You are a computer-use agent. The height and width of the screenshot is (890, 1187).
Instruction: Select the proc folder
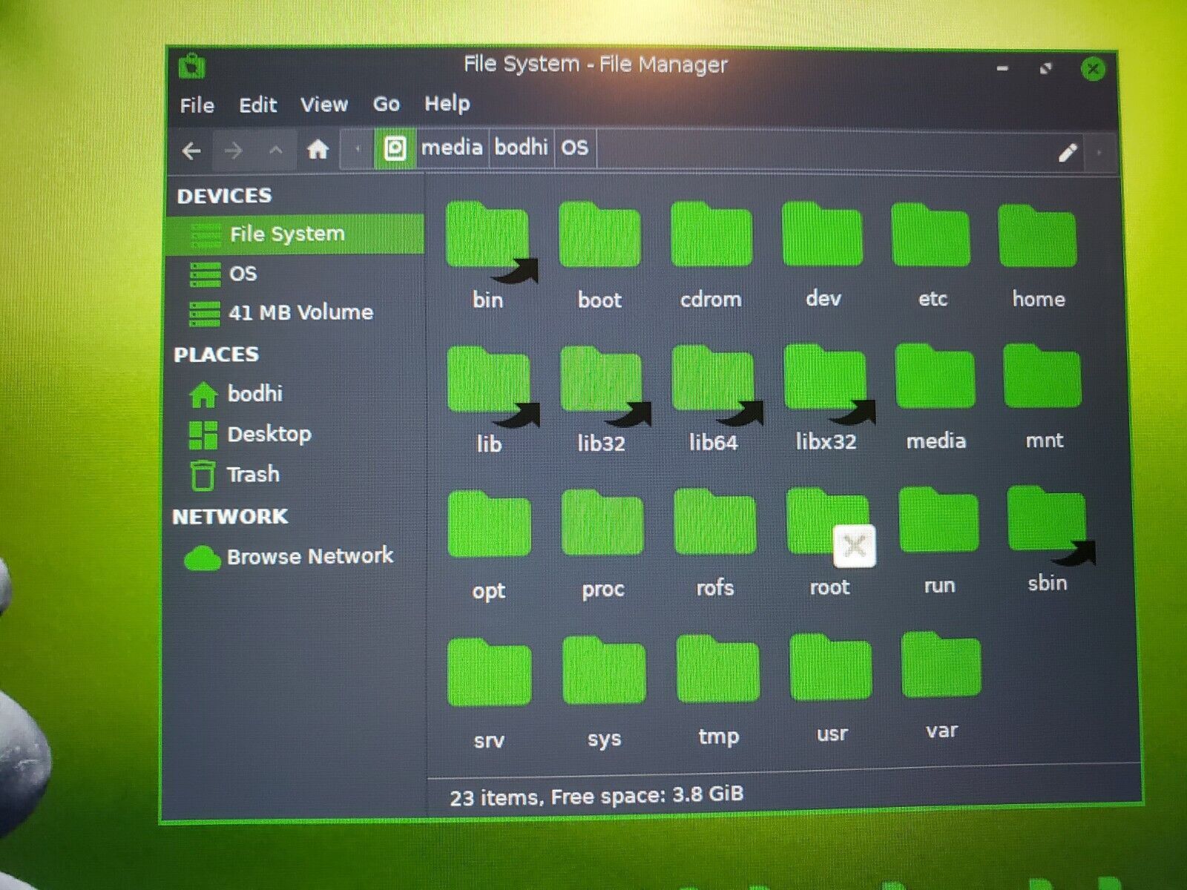(602, 522)
